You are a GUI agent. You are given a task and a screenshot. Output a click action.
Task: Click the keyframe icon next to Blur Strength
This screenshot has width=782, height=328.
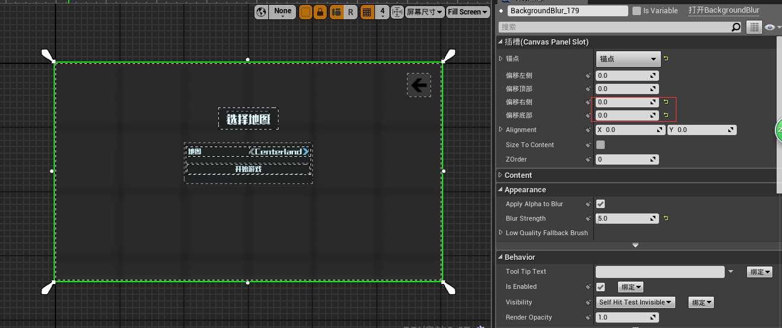(588, 219)
